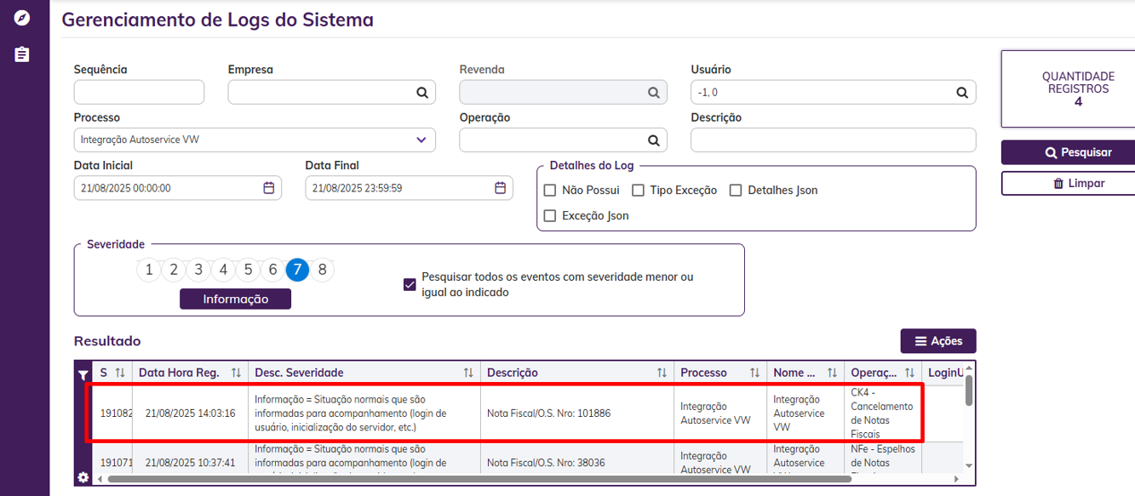Click the Operação search magnifier icon

(x=654, y=140)
